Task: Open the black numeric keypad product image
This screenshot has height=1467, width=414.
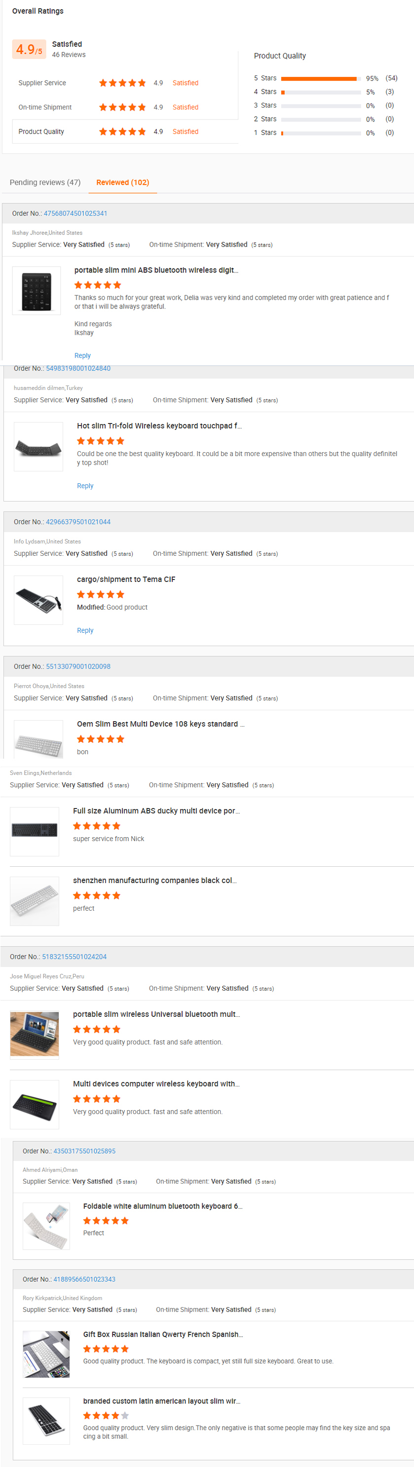Action: (37, 291)
